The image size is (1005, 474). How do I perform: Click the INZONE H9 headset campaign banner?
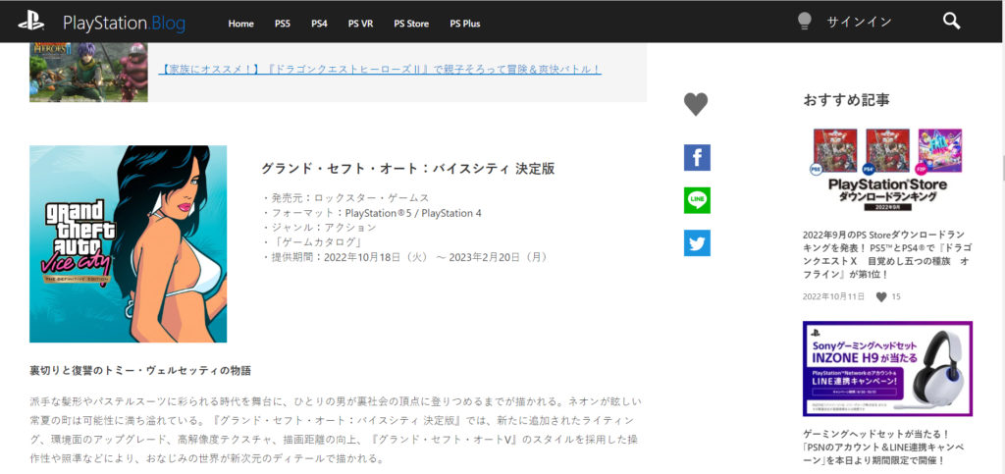click(x=887, y=369)
